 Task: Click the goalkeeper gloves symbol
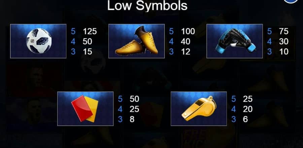pyautogui.click(x=235, y=41)
